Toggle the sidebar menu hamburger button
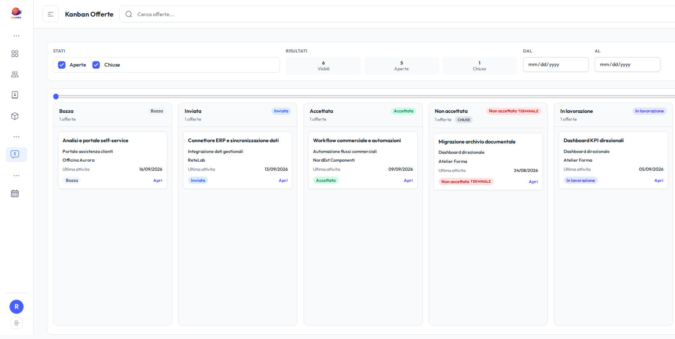675x339 pixels. tap(51, 14)
